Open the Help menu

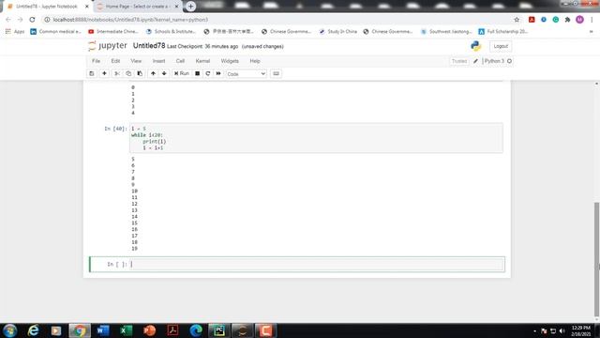coord(255,61)
